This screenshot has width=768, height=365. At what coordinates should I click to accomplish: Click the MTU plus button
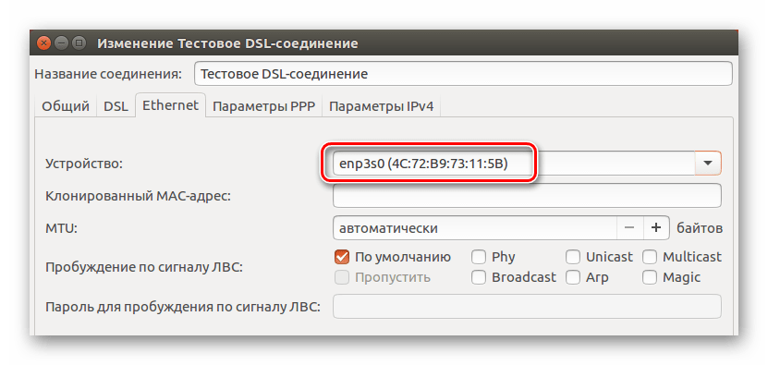pyautogui.click(x=656, y=228)
